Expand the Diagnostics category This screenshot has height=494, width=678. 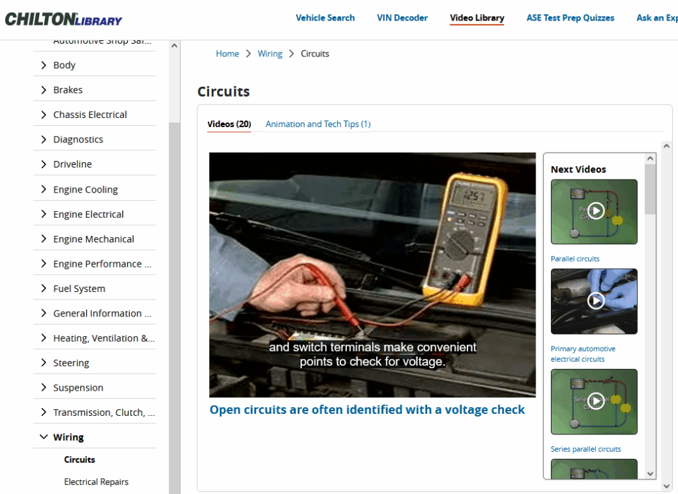coord(44,139)
